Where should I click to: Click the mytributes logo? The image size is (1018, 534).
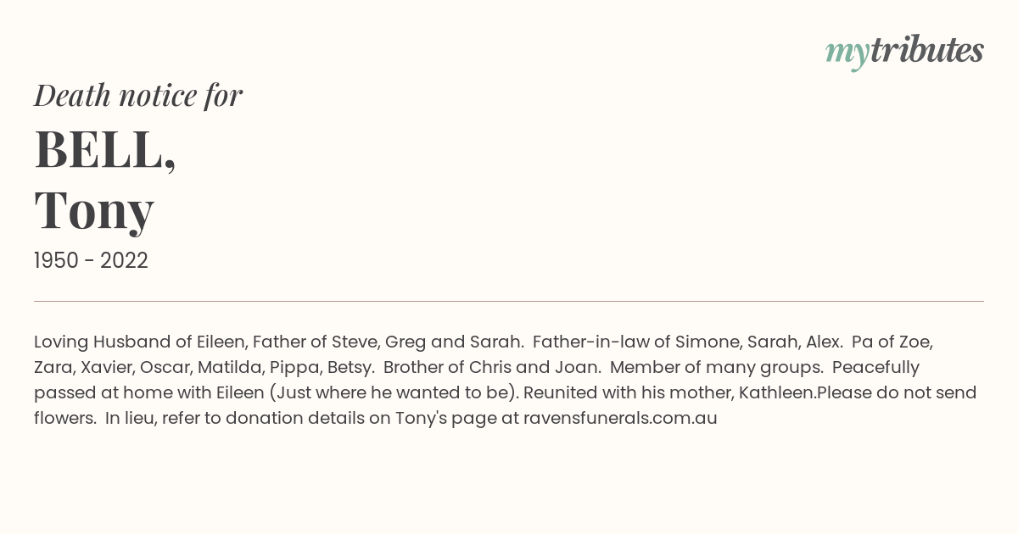tap(904, 52)
